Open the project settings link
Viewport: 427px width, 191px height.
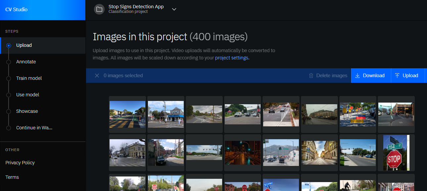pos(231,58)
